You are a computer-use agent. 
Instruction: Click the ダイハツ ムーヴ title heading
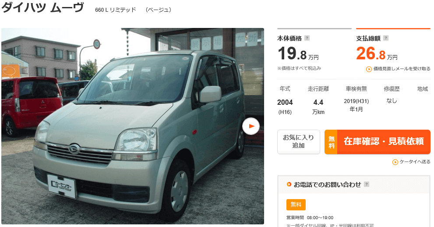tap(42, 7)
